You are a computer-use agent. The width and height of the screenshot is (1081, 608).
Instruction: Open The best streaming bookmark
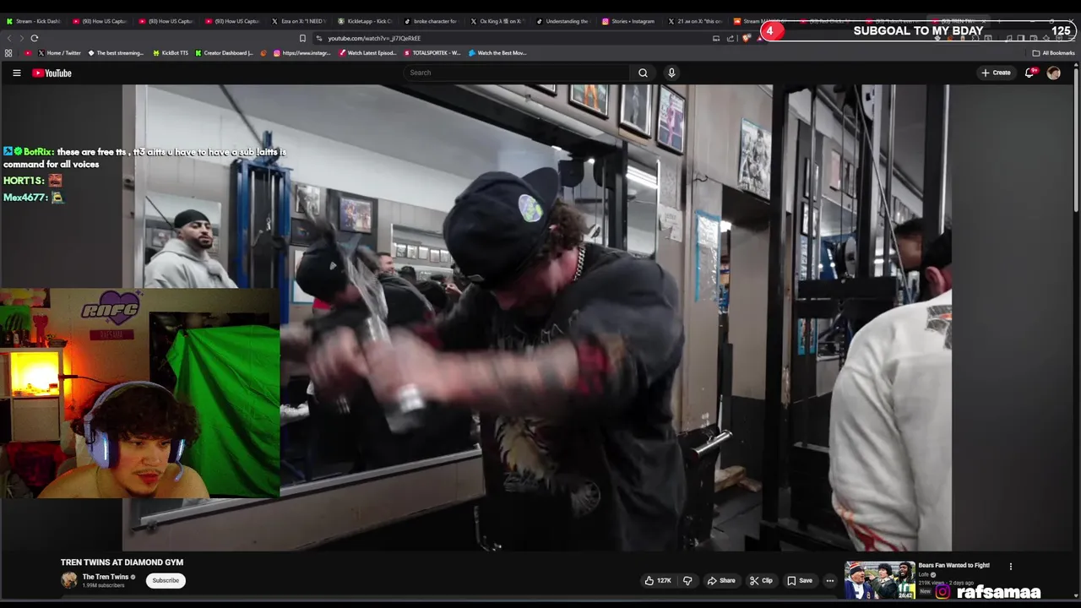[x=116, y=53]
